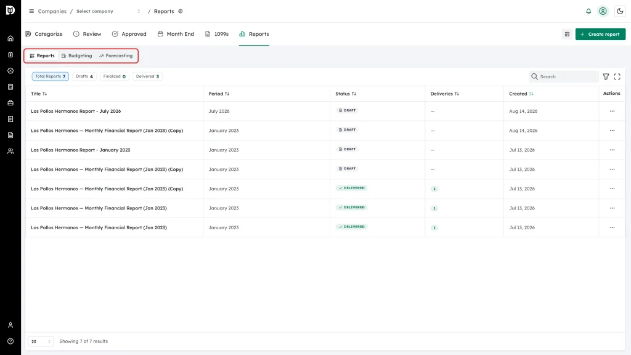
Task: Switch to the Forecasting sub-tab
Action: [116, 56]
